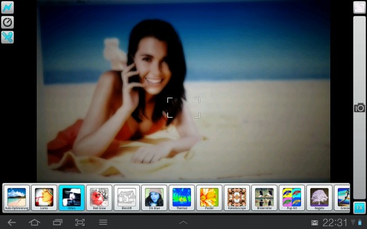The height and width of the screenshot is (229, 367).
Task: Tap the Android home icon
Action: click(x=34, y=222)
